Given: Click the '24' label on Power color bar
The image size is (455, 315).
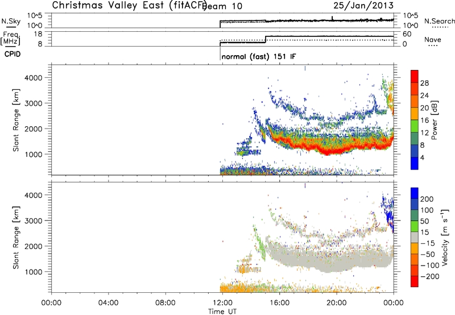Looking at the screenshot, I should point(424,96).
